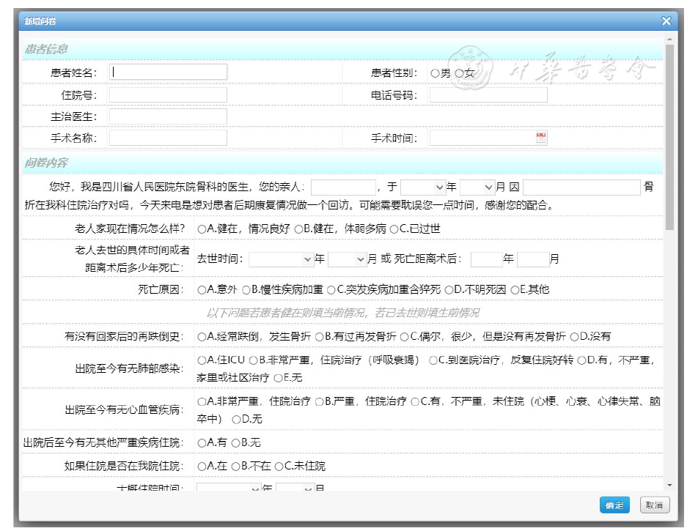Open the 去世时间 month dropdown

(347, 259)
